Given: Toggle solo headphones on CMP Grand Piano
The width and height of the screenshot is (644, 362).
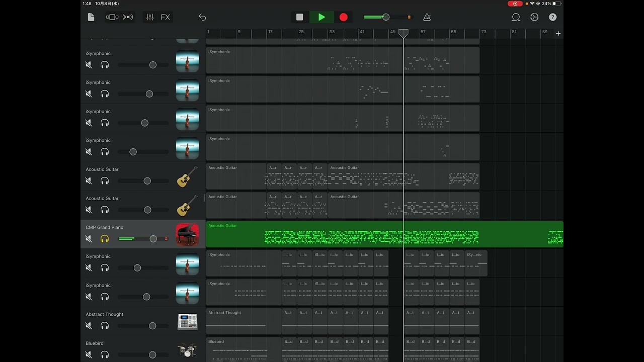Looking at the screenshot, I should click(x=105, y=239).
